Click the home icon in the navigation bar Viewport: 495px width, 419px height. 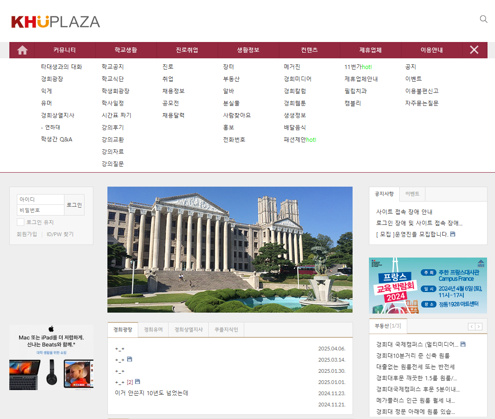click(21, 49)
